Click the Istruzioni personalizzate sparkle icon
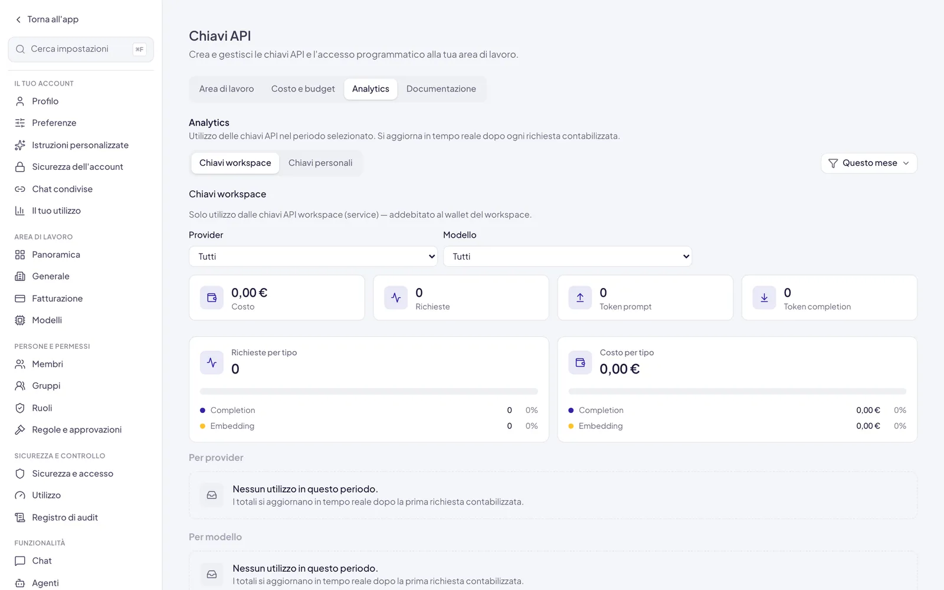 20,145
